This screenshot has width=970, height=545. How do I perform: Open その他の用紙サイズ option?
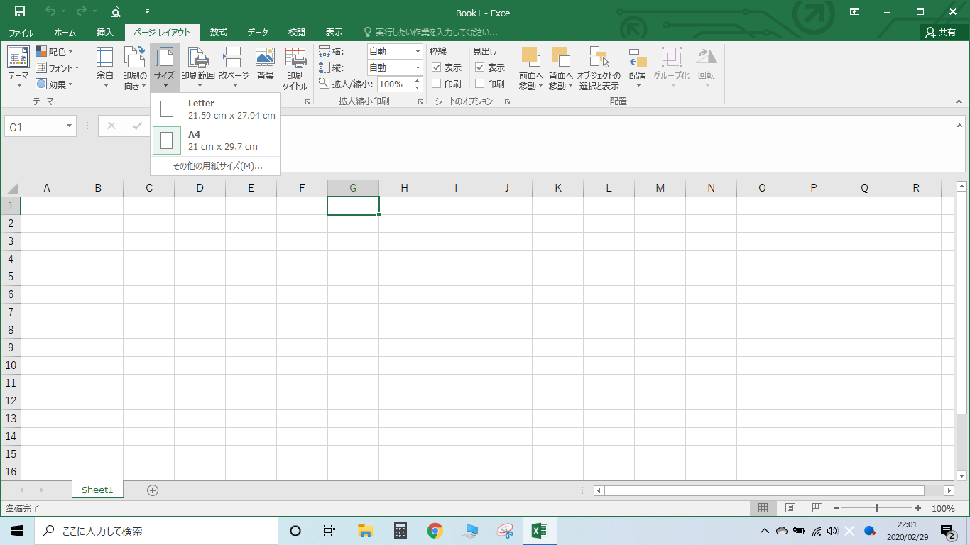coord(216,166)
